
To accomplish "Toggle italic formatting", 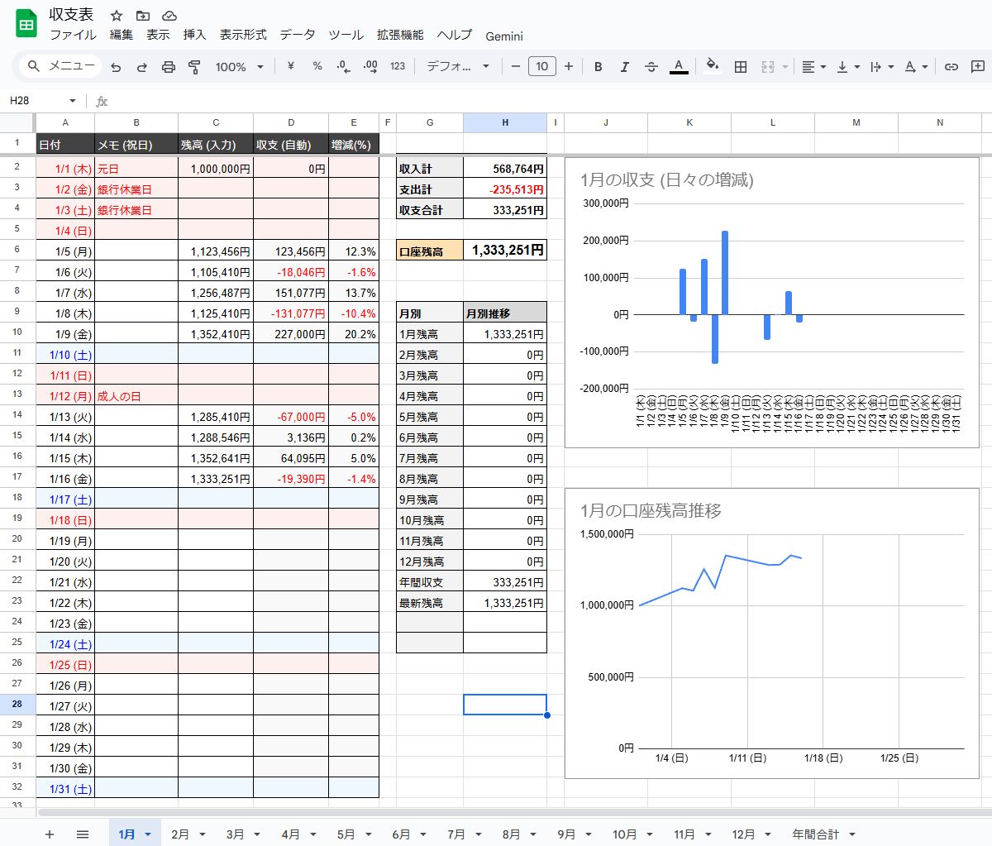I will (x=625, y=67).
